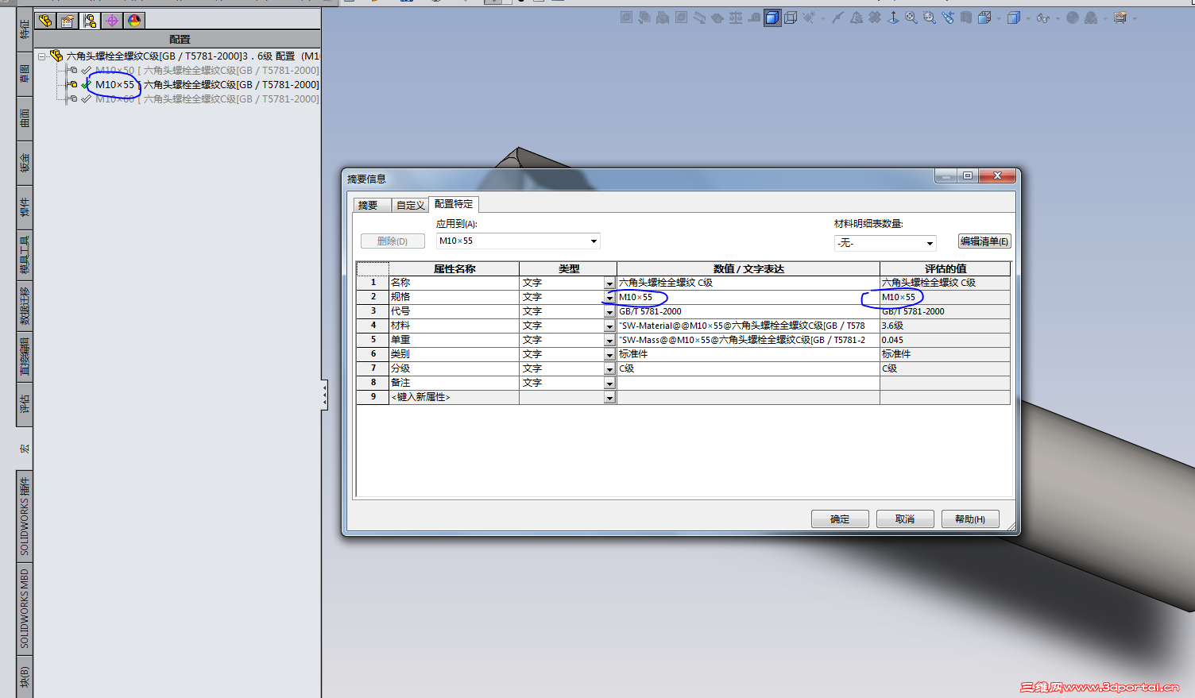Select the ConfigurationManager tab icon
The image size is (1195, 698).
(x=90, y=21)
